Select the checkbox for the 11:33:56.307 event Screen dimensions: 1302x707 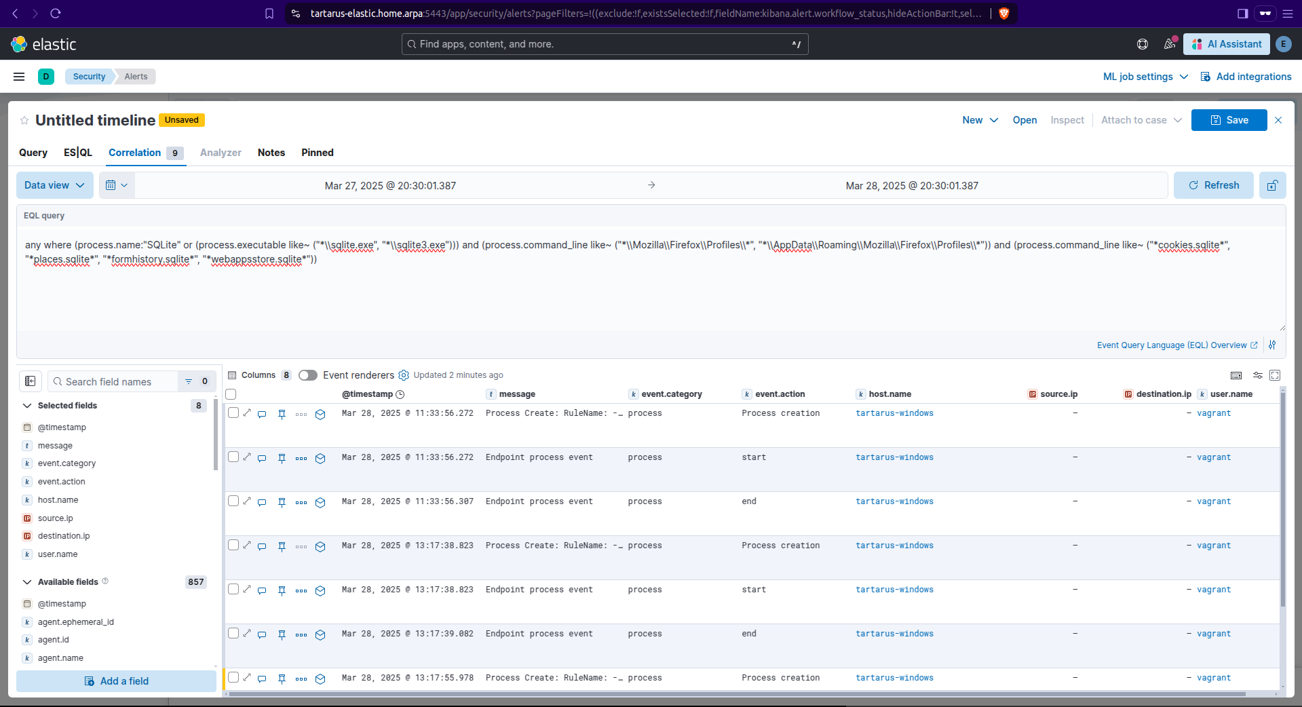click(x=233, y=501)
